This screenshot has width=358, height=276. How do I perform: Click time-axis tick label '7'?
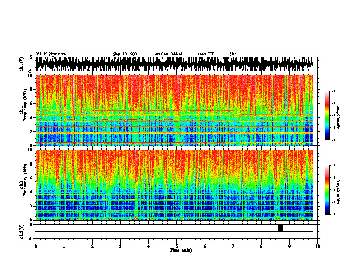coord(233,246)
